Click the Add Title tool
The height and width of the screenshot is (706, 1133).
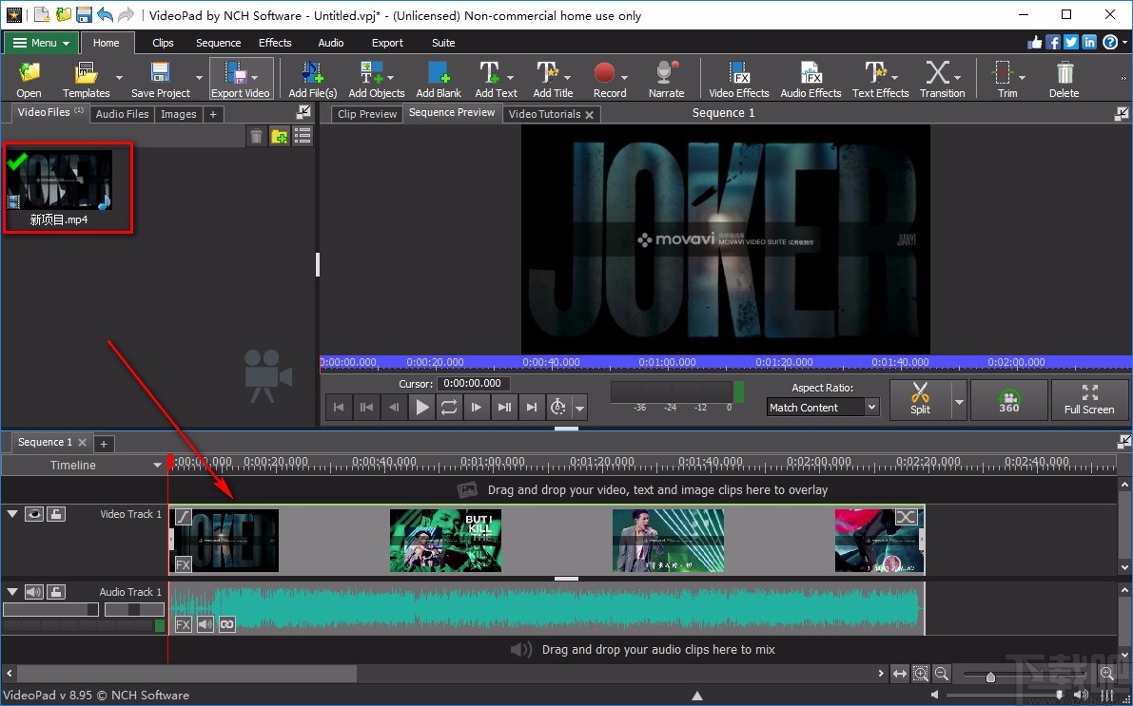coord(550,78)
